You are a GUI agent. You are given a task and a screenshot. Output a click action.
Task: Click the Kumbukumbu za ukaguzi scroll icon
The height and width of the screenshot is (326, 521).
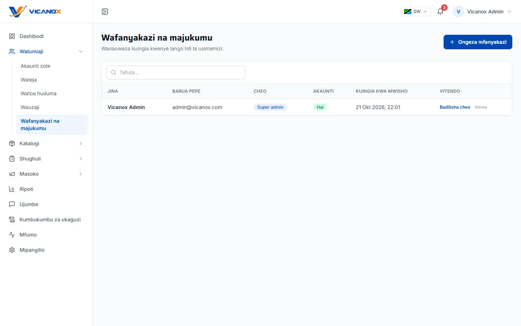tap(12, 220)
